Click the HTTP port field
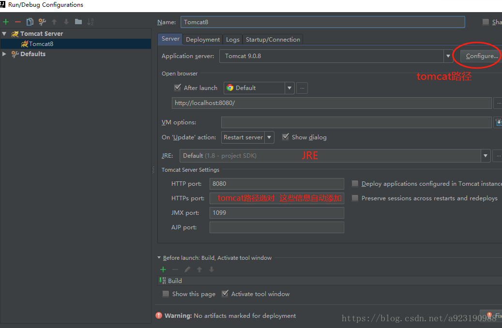502x328 pixels. point(277,184)
